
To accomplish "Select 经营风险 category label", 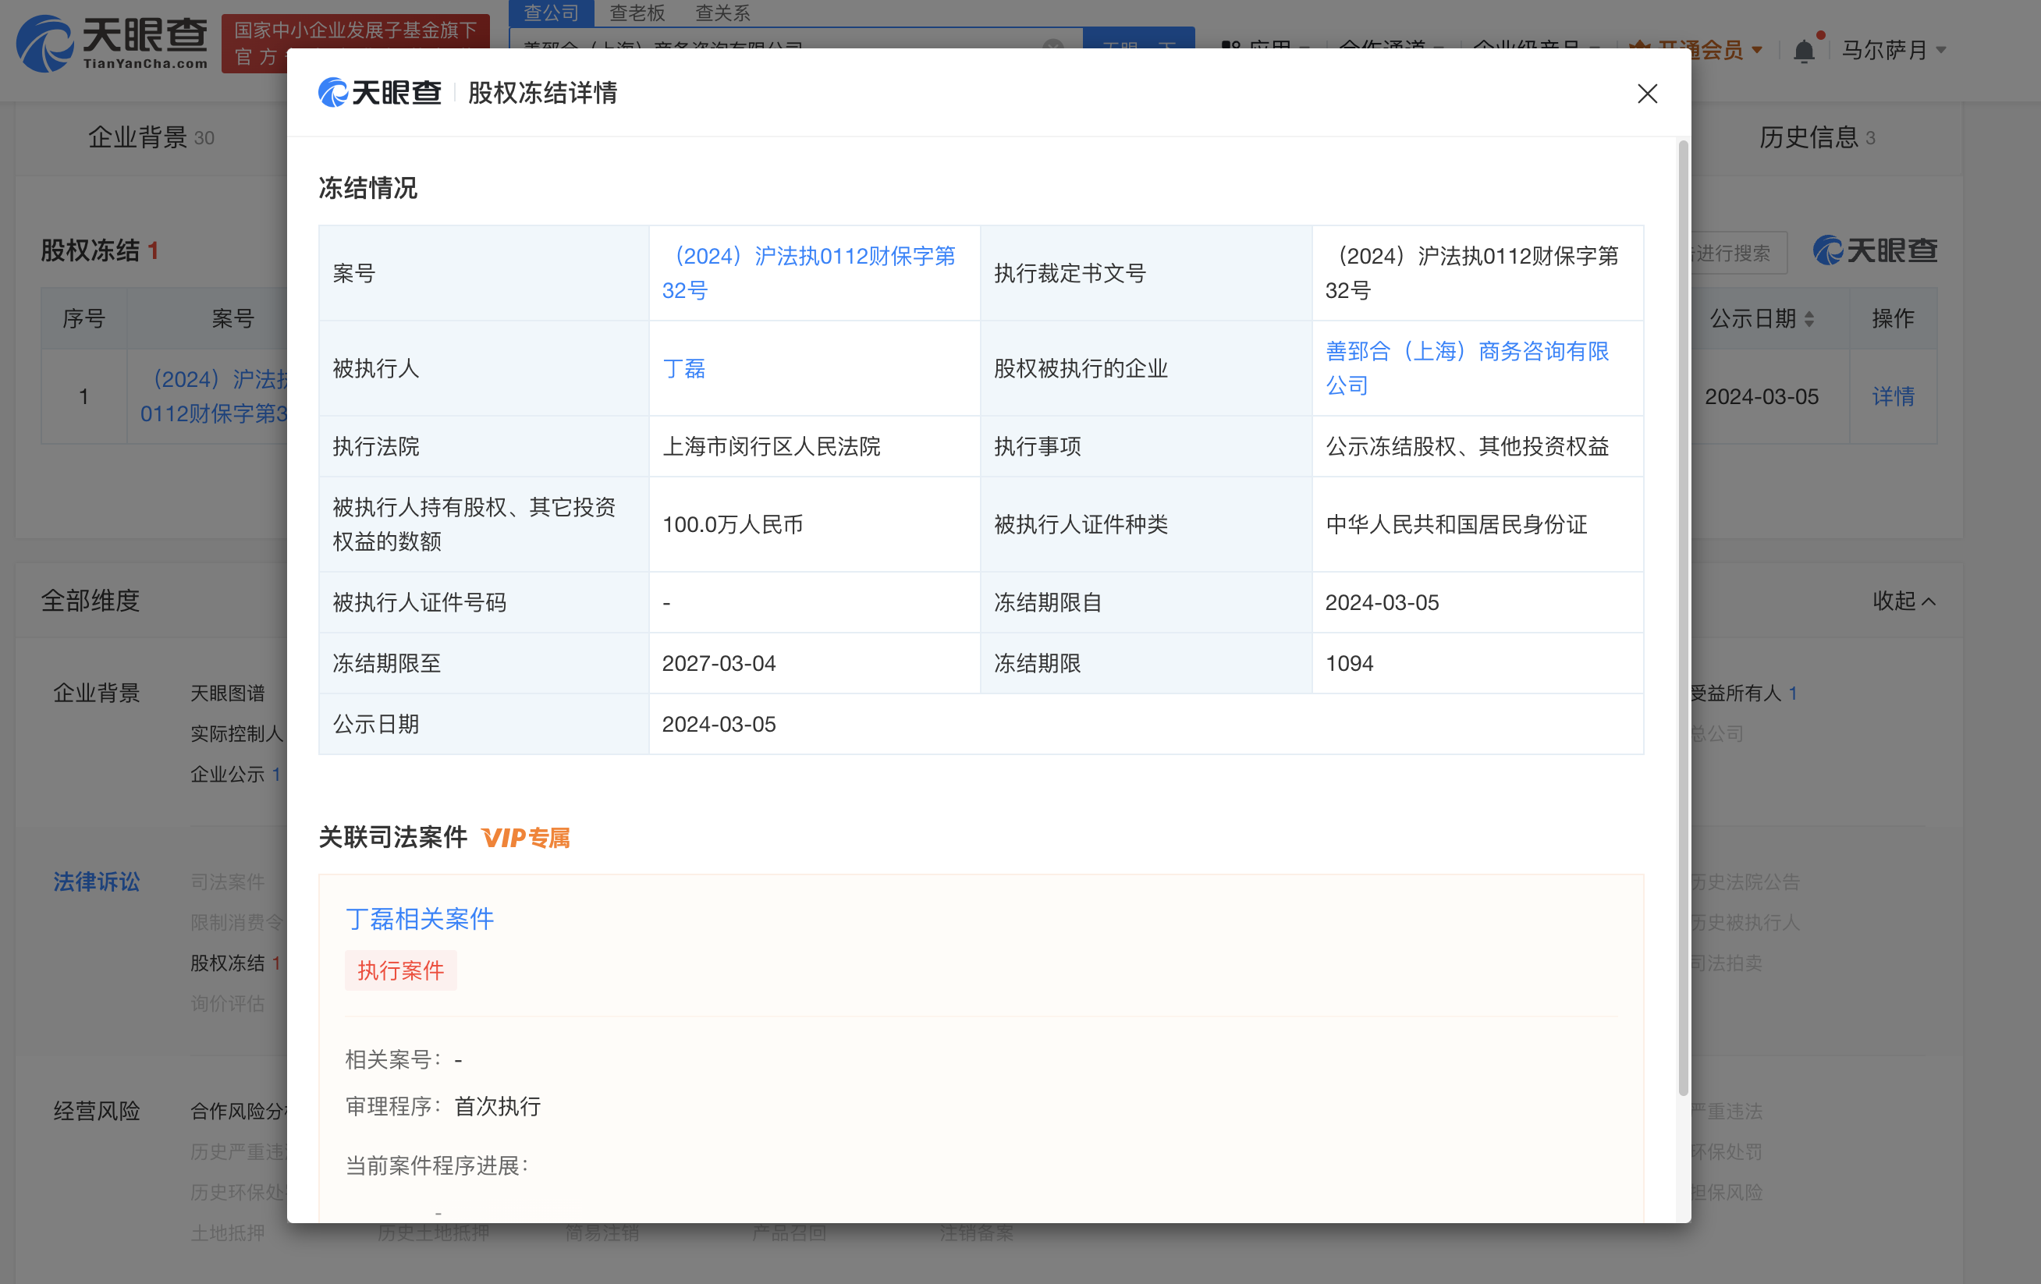I will [x=97, y=1110].
